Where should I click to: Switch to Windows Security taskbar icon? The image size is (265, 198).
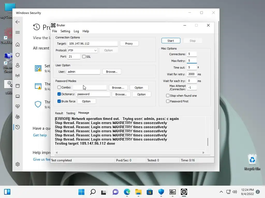pos(161,192)
